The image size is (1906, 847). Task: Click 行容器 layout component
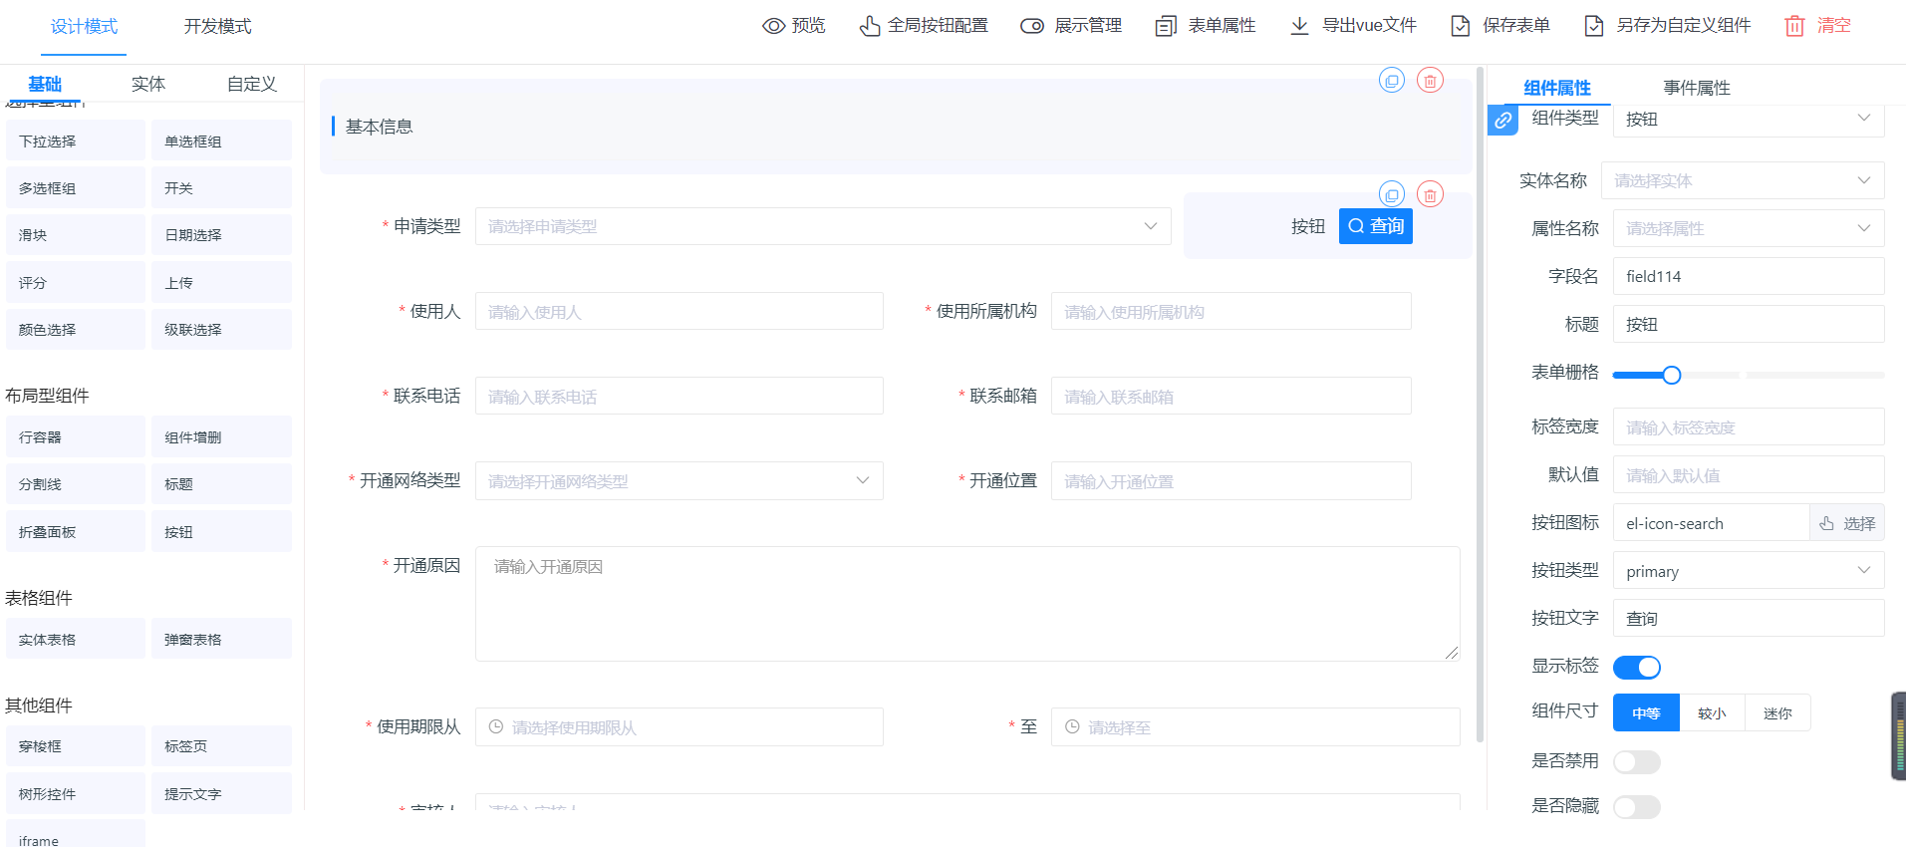pyautogui.click(x=76, y=437)
